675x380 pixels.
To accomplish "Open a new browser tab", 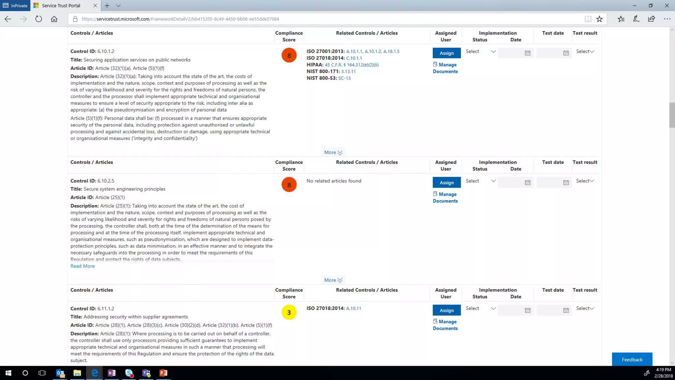I will coord(107,6).
